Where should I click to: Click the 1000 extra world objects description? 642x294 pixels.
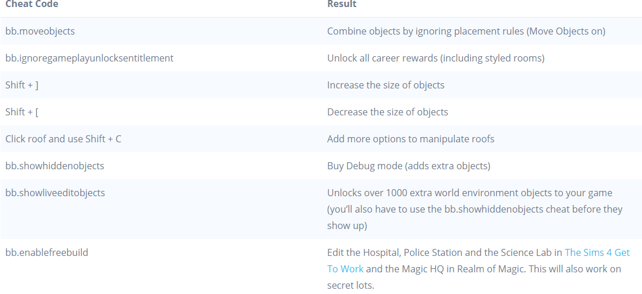coord(469,193)
